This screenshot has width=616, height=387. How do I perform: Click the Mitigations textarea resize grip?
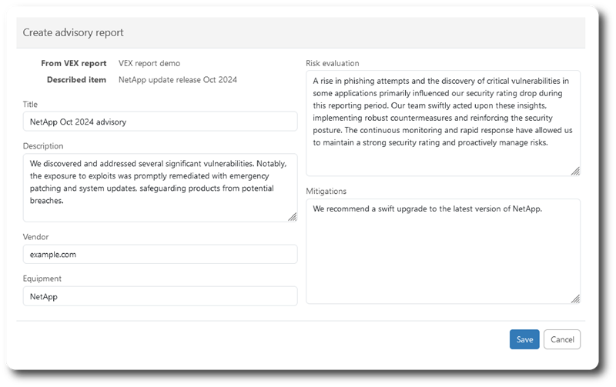(575, 299)
